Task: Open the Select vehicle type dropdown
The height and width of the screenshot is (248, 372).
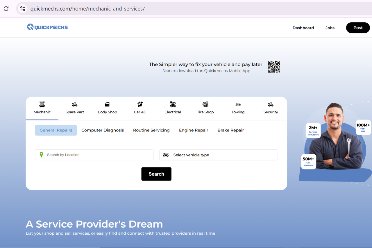Action: [219, 155]
